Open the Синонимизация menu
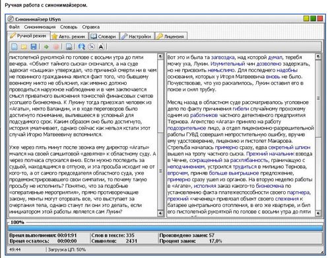The image size is (330, 258). tap(40, 27)
